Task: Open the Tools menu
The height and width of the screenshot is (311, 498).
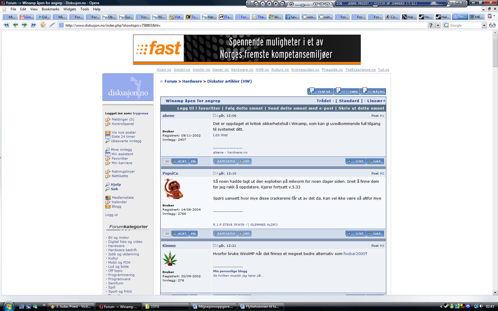Action: click(x=84, y=9)
